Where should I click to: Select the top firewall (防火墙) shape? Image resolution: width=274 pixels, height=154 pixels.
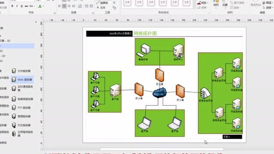point(160,75)
